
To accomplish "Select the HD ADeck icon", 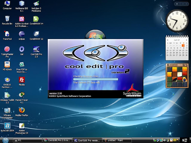I will coord(7,66).
